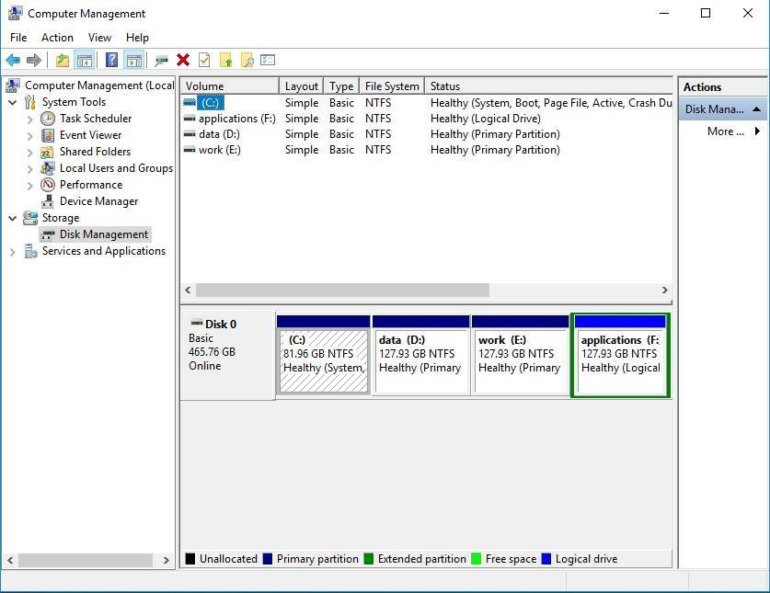Screen dimensions: 770x593
Task: Click the Logical drive legend swatch
Action: pyautogui.click(x=546, y=559)
